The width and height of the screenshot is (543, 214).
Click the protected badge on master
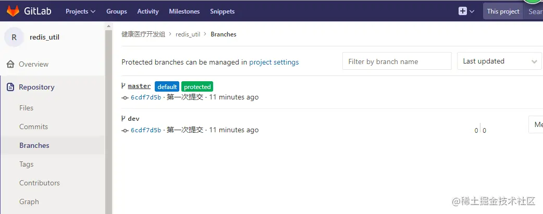(198, 86)
